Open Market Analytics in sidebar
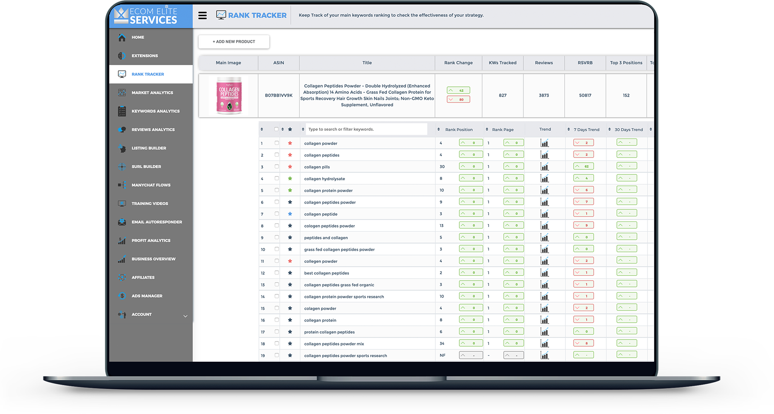The height and width of the screenshot is (414, 774). (152, 93)
